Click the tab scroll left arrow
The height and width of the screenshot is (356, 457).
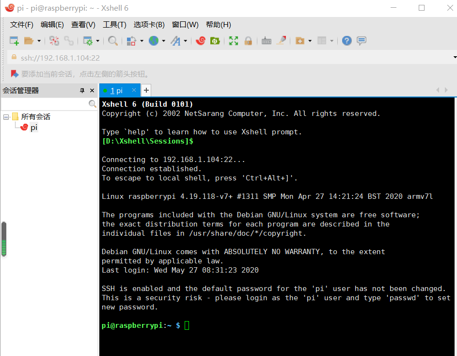438,90
